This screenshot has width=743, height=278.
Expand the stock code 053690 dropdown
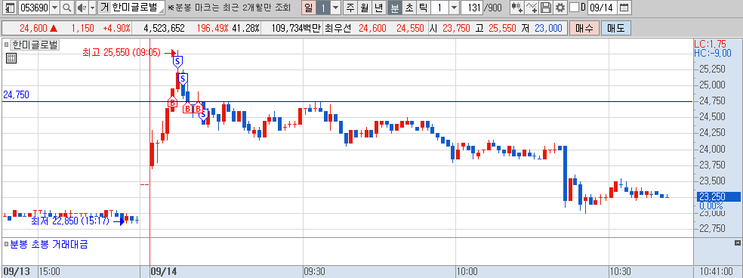click(54, 8)
